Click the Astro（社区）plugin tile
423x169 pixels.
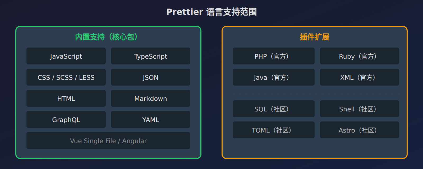pyautogui.click(x=360, y=130)
